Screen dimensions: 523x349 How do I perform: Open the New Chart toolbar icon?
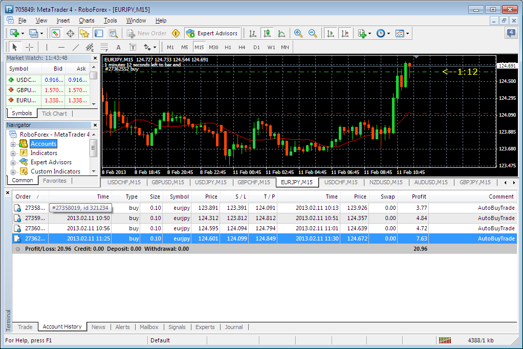14,33
